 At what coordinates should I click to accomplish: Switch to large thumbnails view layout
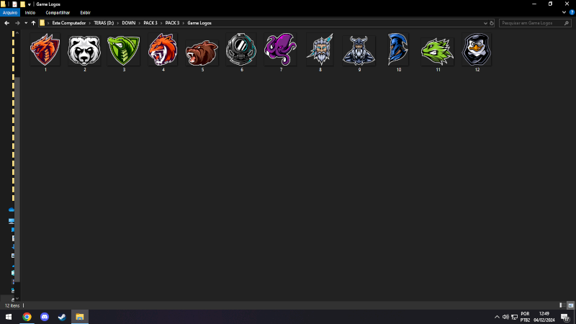pyautogui.click(x=570, y=305)
